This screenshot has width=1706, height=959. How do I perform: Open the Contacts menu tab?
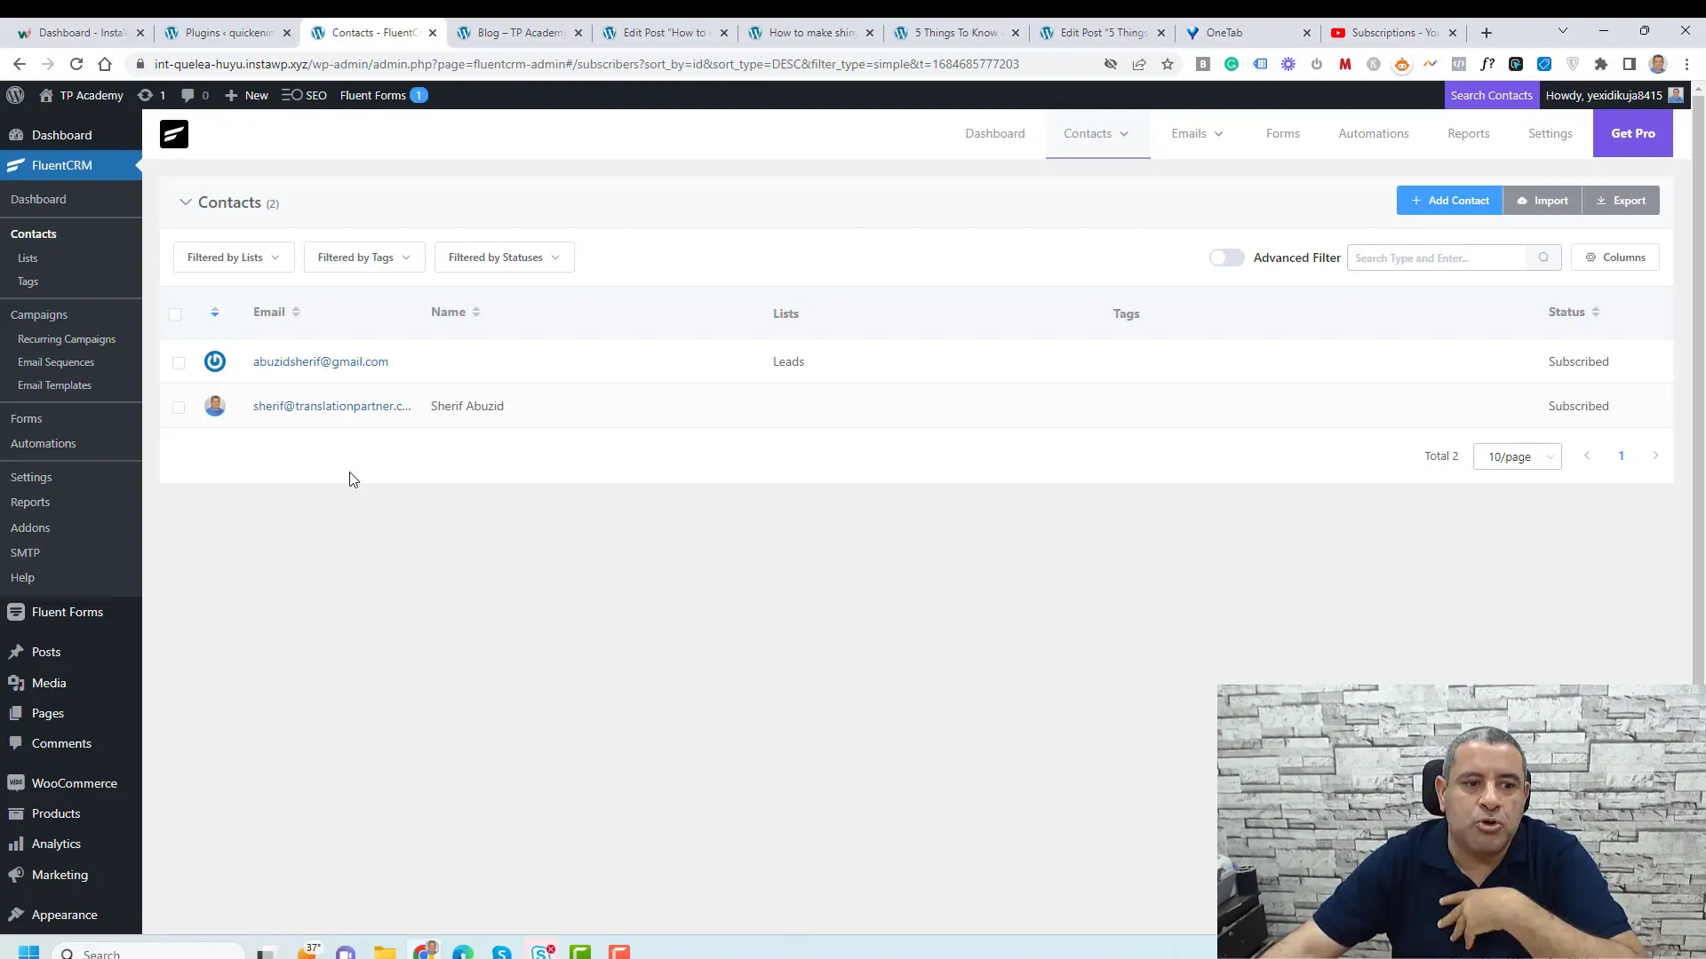pyautogui.click(x=1086, y=132)
